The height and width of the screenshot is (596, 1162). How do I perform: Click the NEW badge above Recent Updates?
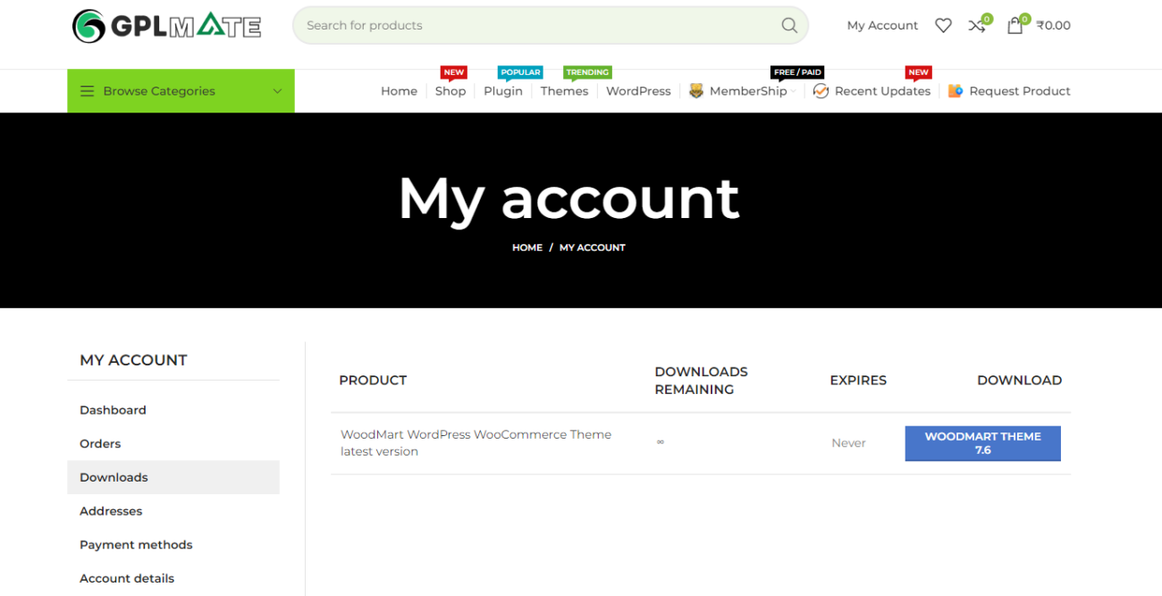click(919, 72)
